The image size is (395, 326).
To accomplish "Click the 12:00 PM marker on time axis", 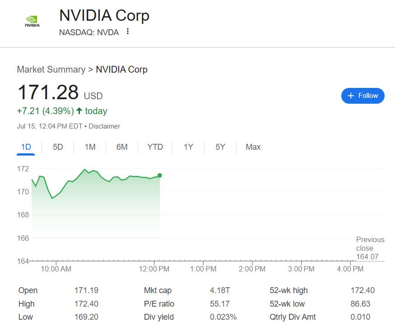I will [154, 269].
